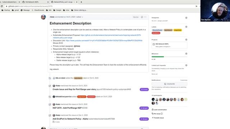The width and height of the screenshot is (230, 129).
Task: Click Tim Hockin video thumbnail
Action: tap(215, 11)
